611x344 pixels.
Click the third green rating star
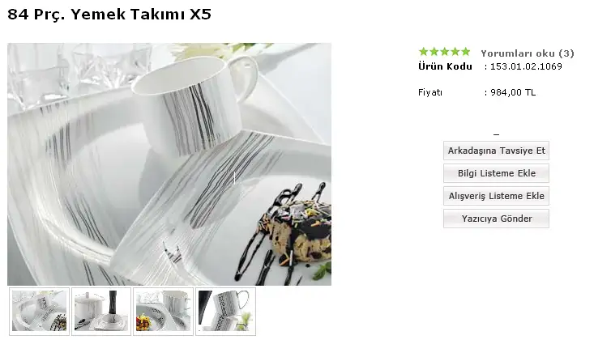tap(445, 51)
